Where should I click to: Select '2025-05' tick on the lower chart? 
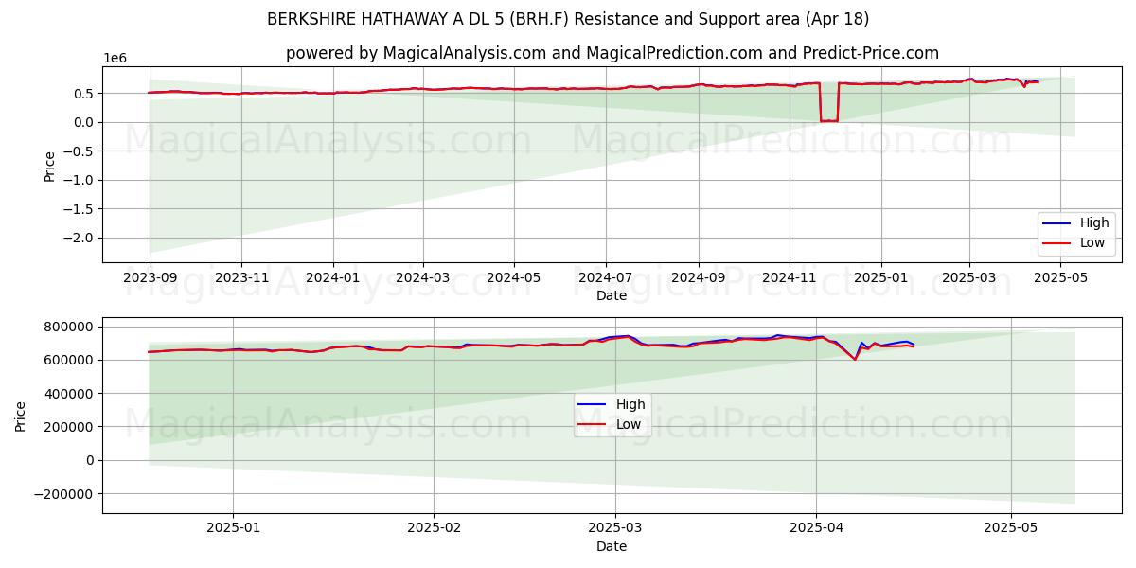coord(1011,529)
